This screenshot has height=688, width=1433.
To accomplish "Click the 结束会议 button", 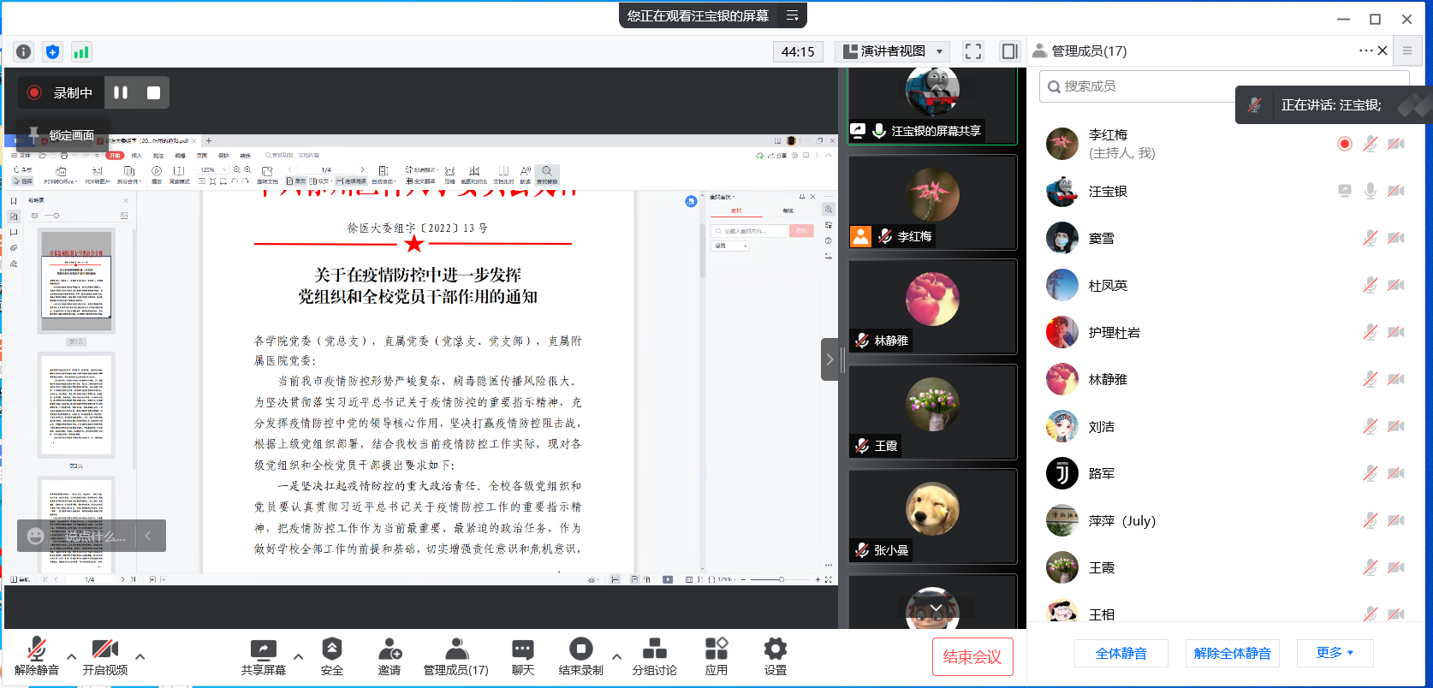I will [972, 657].
